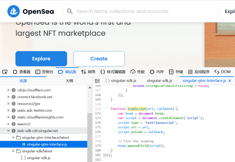Set breakpoint on line 174 gutter
235x162 pixels.
[x=98, y=123]
